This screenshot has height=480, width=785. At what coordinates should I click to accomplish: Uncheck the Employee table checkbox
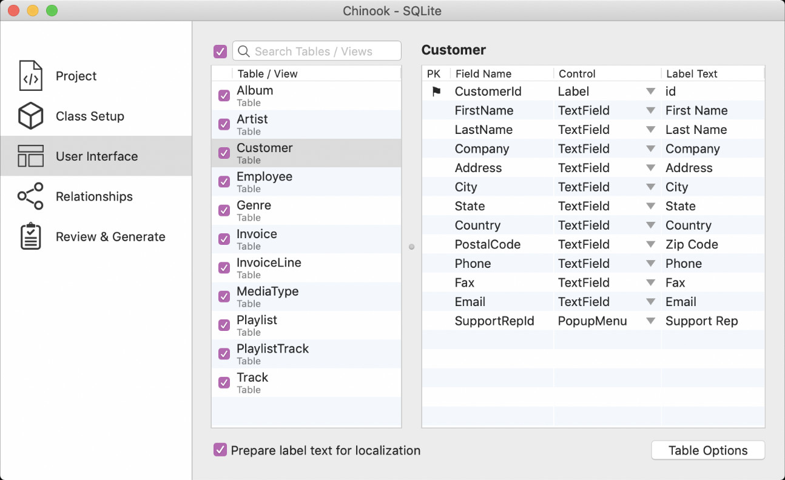tap(224, 182)
